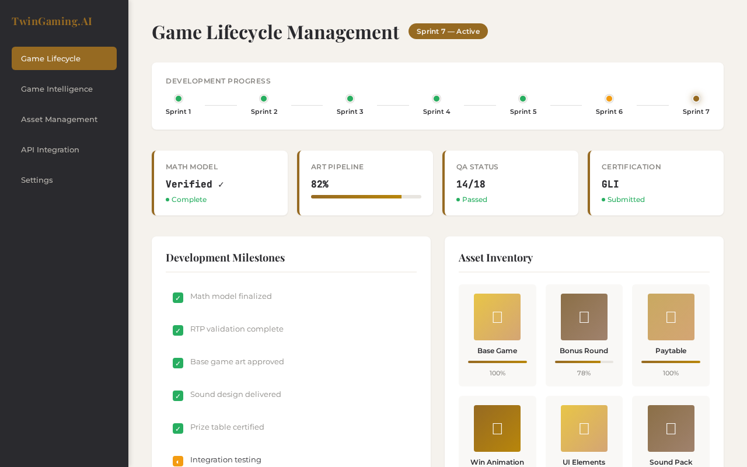Screen dimensions: 747x467
Task: Select the Sound Pack asset icon
Action: click(671, 428)
